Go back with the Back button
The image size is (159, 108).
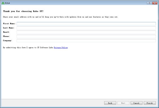click(x=110, y=103)
